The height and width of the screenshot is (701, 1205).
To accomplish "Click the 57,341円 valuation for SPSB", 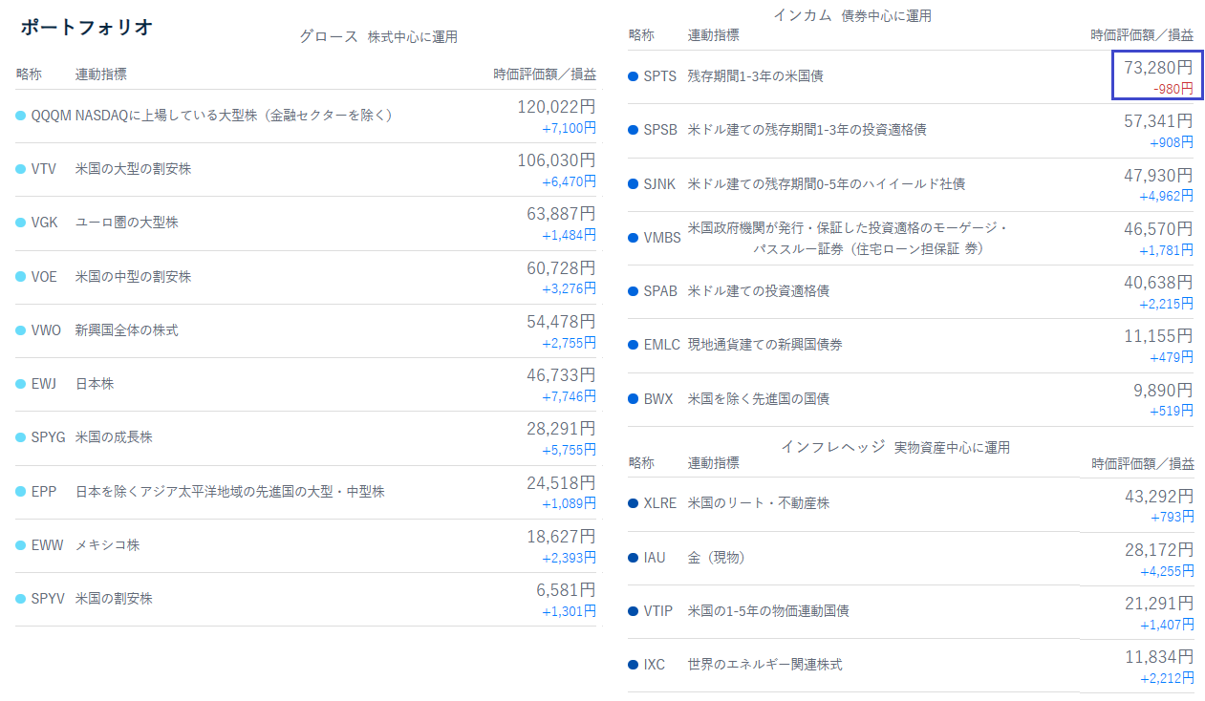I will [1158, 121].
